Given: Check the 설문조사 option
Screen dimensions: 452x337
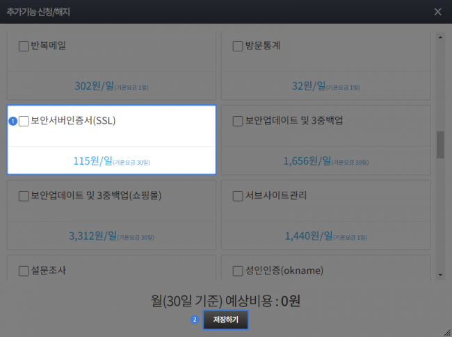Looking at the screenshot, I should coord(23,270).
